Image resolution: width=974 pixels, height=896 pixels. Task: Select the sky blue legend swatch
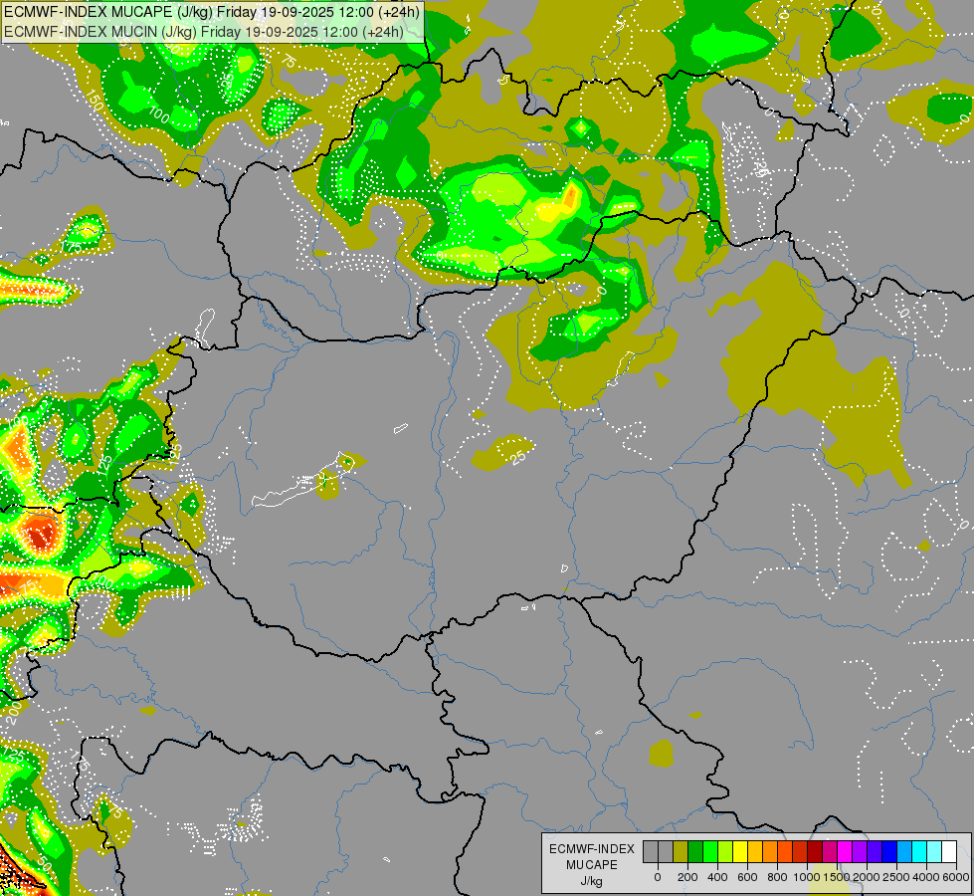[905, 851]
